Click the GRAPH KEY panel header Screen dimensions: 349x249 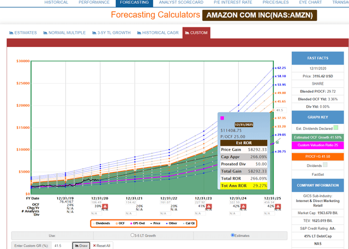pos(317,117)
